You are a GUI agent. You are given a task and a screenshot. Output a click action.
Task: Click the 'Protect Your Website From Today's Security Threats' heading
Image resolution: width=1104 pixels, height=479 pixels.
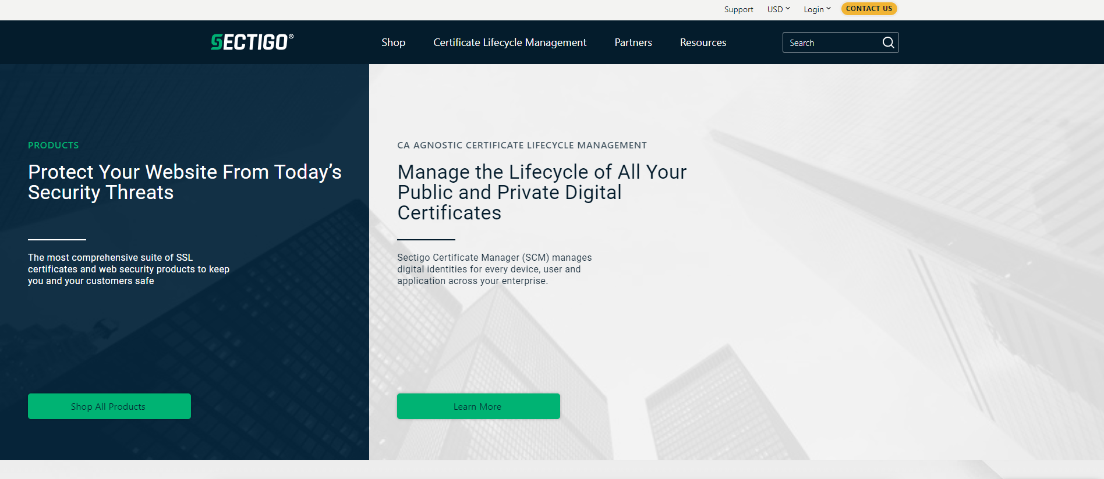(x=185, y=182)
